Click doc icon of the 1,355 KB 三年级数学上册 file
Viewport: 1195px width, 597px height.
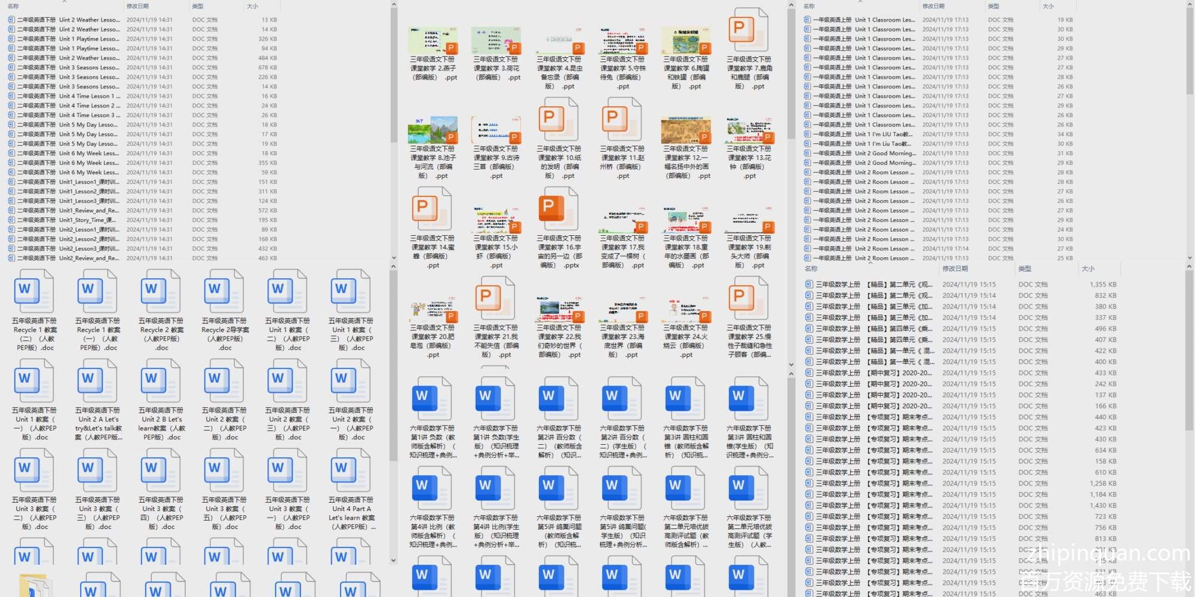[808, 285]
